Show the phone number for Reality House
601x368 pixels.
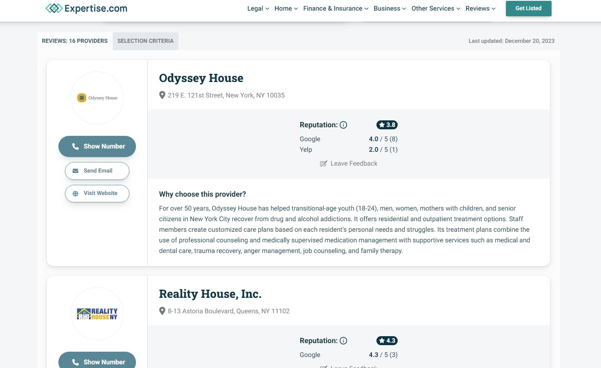[97, 360]
